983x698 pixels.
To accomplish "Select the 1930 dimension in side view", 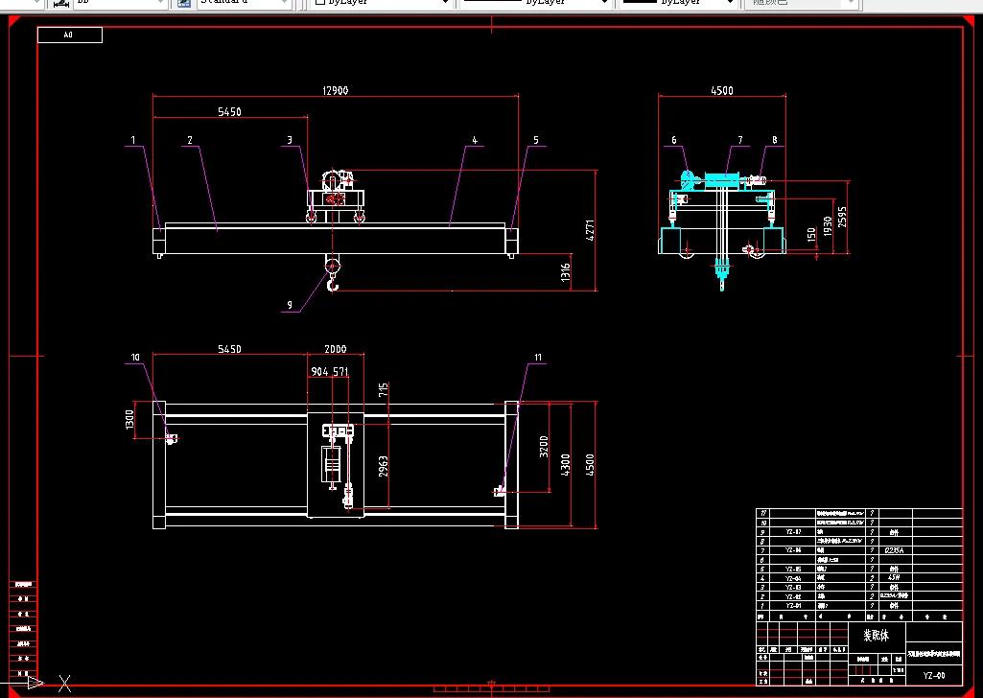I will pyautogui.click(x=828, y=226).
